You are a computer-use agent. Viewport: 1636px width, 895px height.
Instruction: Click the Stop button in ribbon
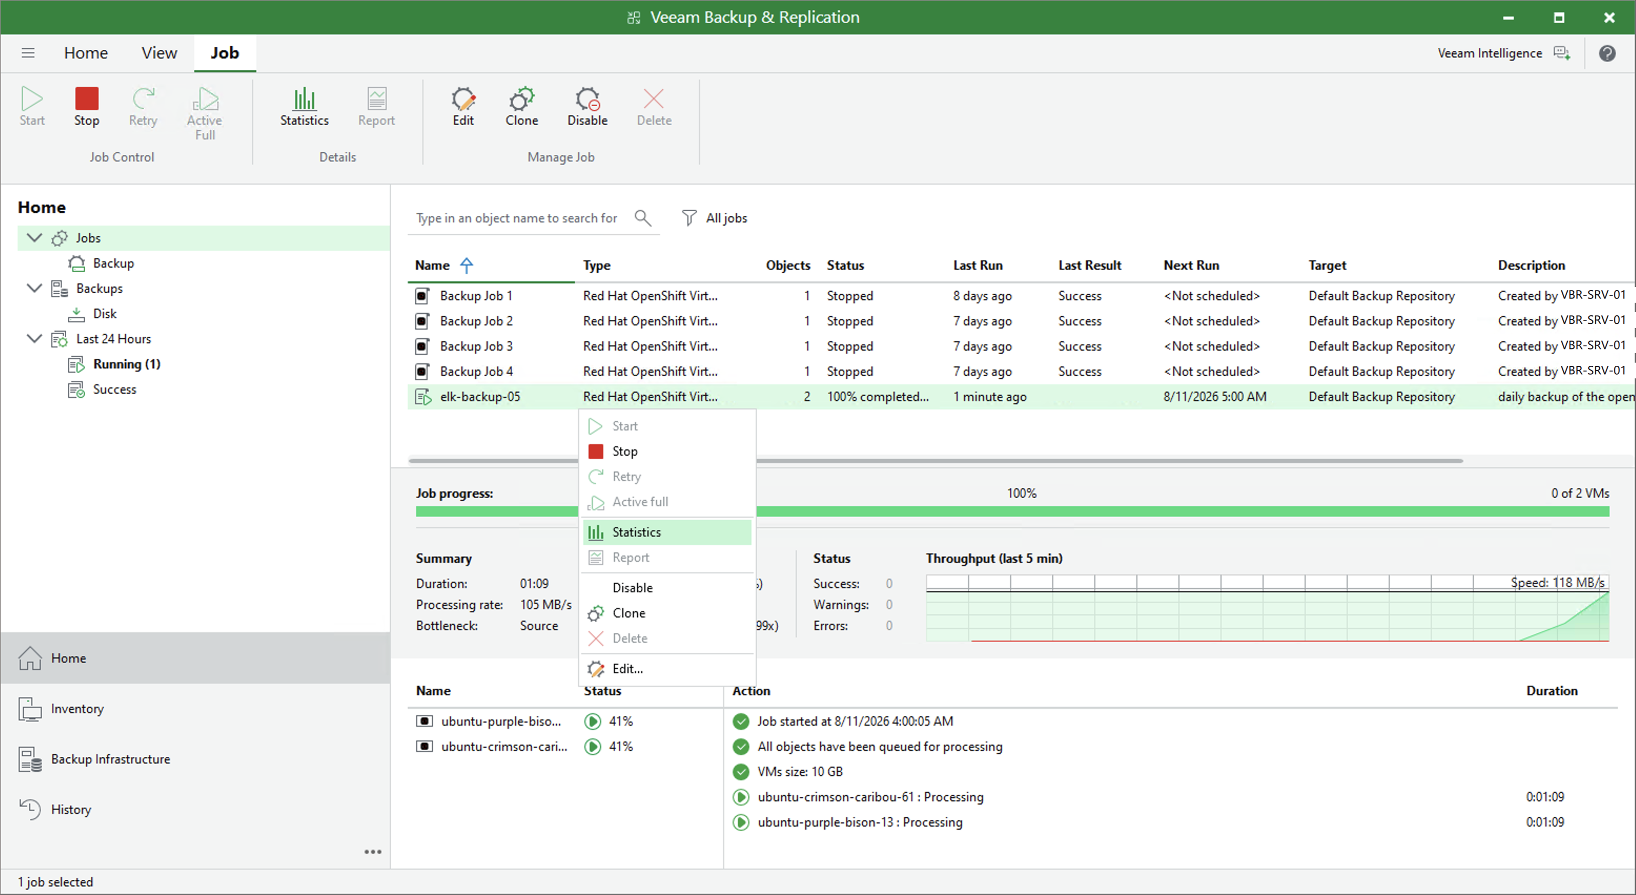tap(87, 107)
